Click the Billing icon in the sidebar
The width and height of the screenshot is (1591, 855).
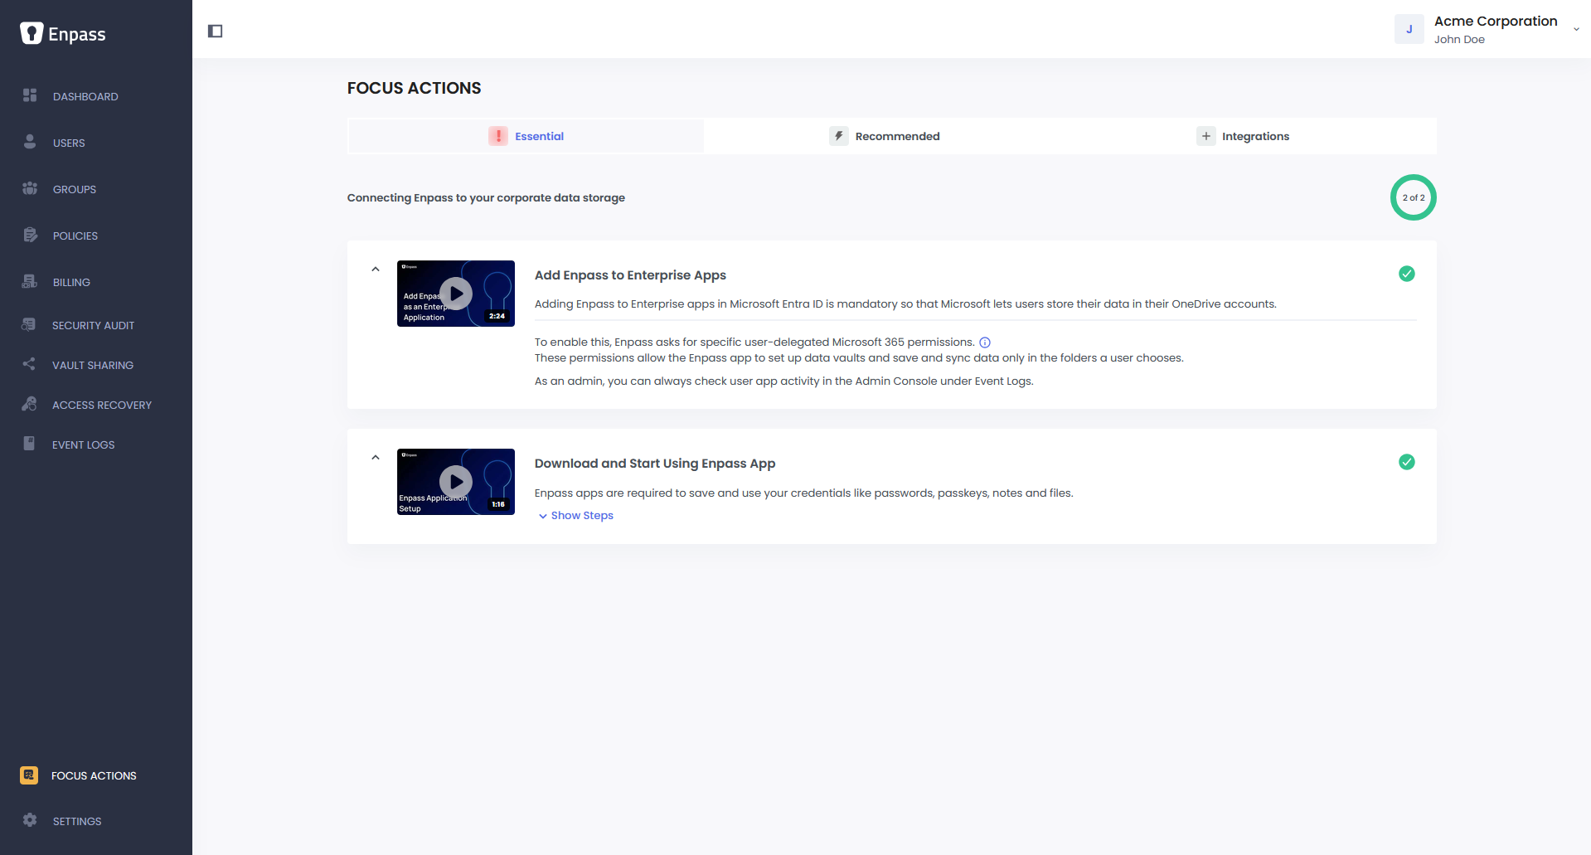[30, 281]
